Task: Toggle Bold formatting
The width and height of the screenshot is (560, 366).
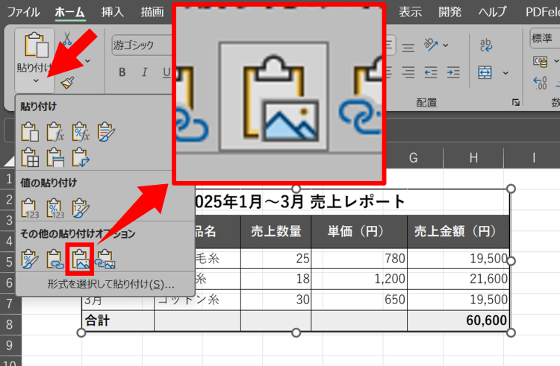Action: pyautogui.click(x=122, y=72)
